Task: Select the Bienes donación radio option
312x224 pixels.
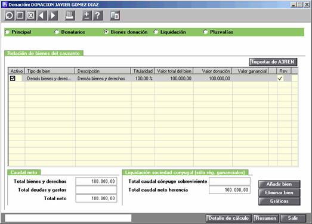Action: 106,32
